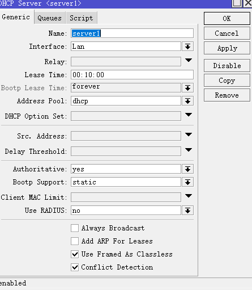Open the Interface dropdown arrow

click(x=187, y=47)
